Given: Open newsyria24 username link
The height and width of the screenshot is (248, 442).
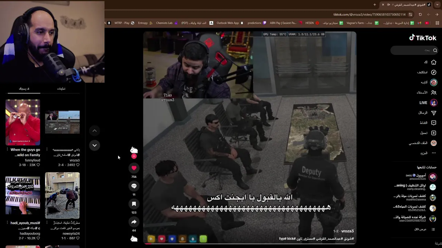Looking at the screenshot, I should (x=71, y=234).
